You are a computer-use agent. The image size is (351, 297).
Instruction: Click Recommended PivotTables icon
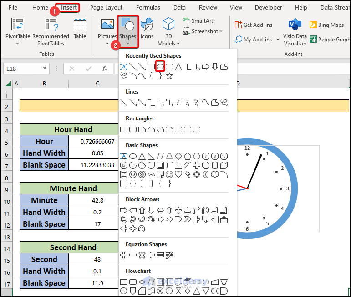tap(51, 25)
